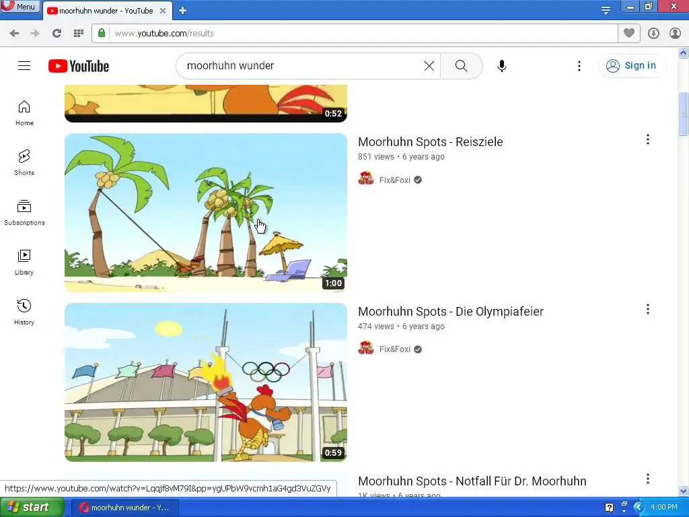Open the browser downloads icon
Image resolution: width=689 pixels, height=517 pixels.
pos(653,34)
